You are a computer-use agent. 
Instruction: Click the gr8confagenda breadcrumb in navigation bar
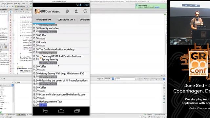pos(3,10)
